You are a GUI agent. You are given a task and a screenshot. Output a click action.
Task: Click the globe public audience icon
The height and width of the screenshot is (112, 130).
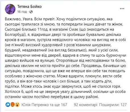tap(31, 12)
